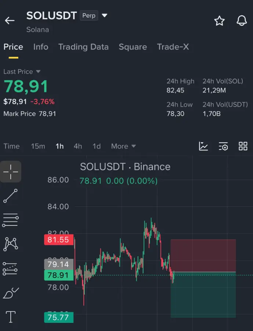Image resolution: width=253 pixels, height=331 pixels.
Task: Select the trend line drawing tool
Action: pyautogui.click(x=10, y=196)
